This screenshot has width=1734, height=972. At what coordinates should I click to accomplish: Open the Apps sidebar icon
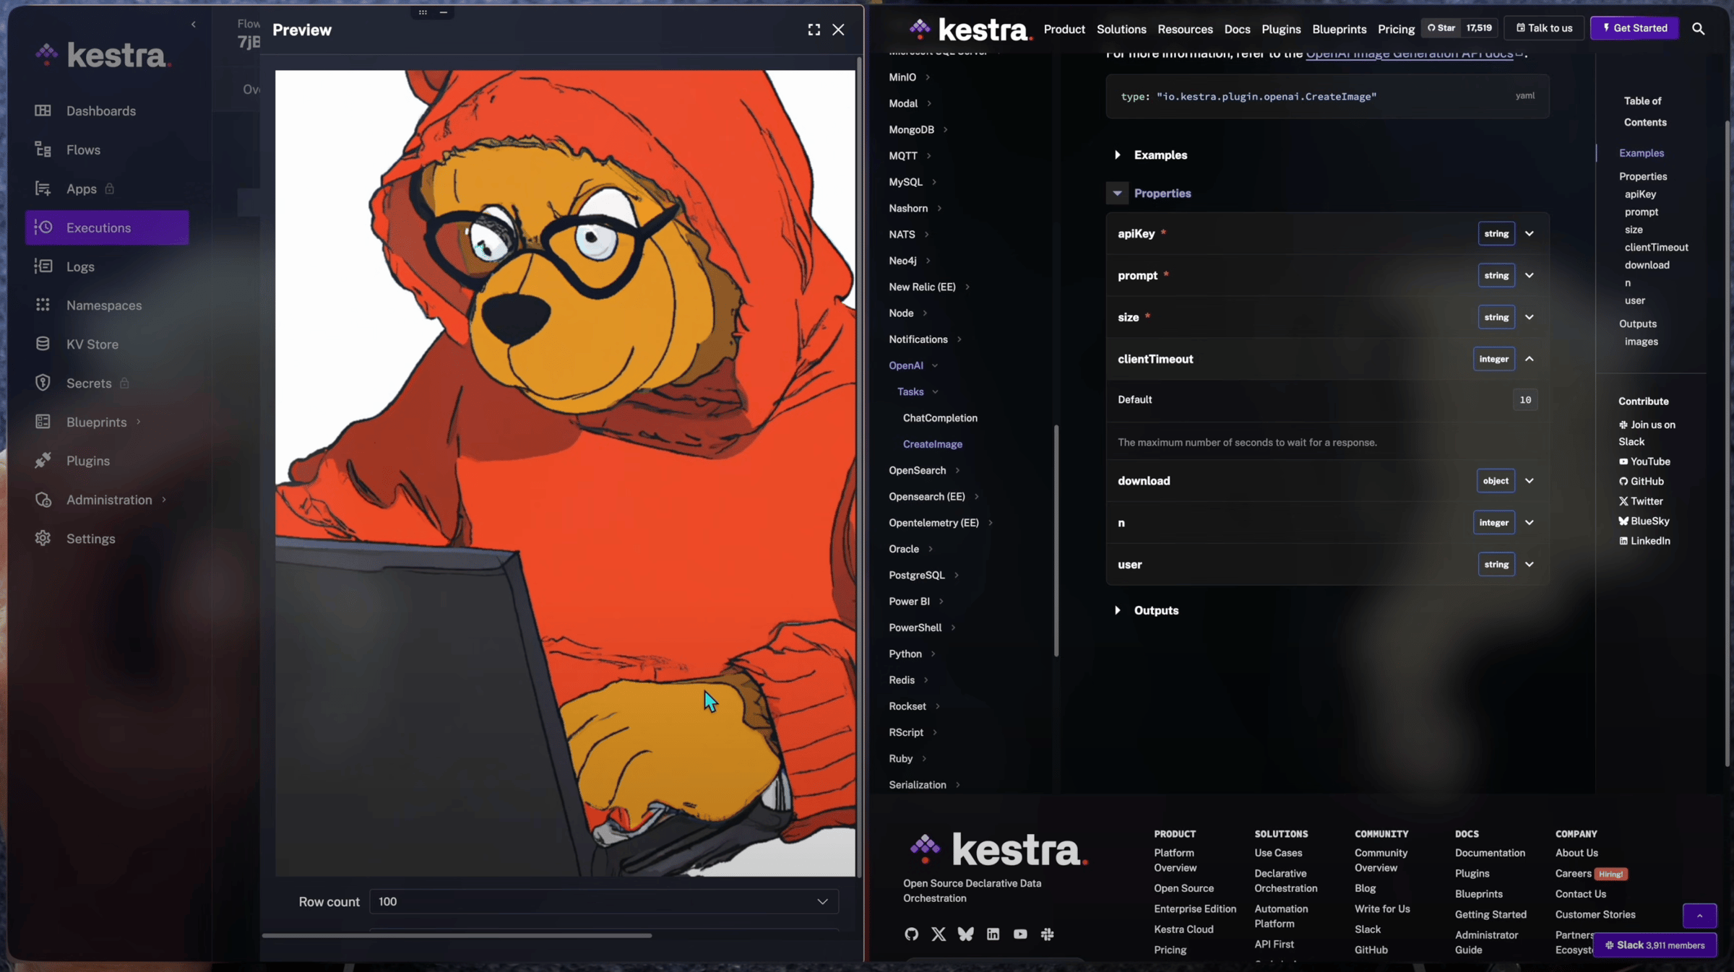(x=43, y=188)
